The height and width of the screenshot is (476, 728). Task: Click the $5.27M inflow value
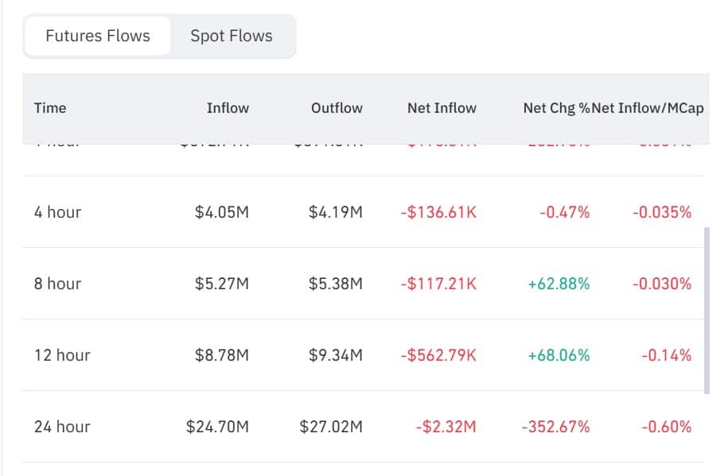coord(222,284)
